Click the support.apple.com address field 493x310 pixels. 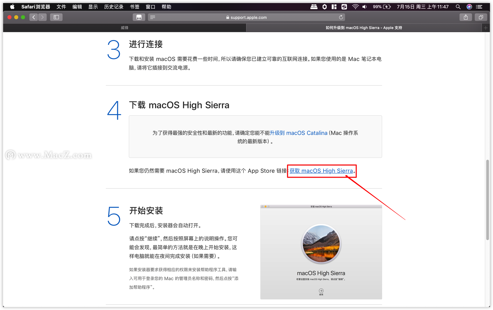click(x=246, y=17)
